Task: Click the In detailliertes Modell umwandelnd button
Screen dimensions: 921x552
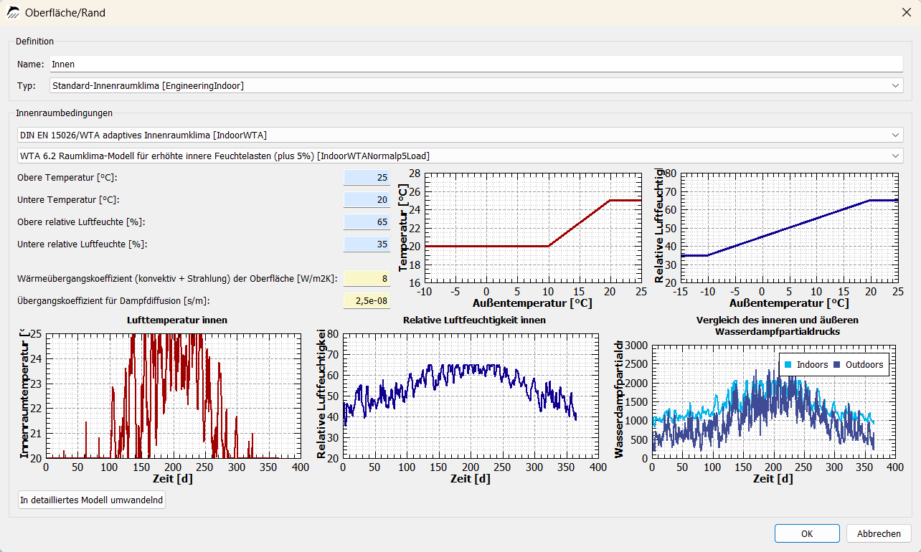Action: click(x=92, y=500)
